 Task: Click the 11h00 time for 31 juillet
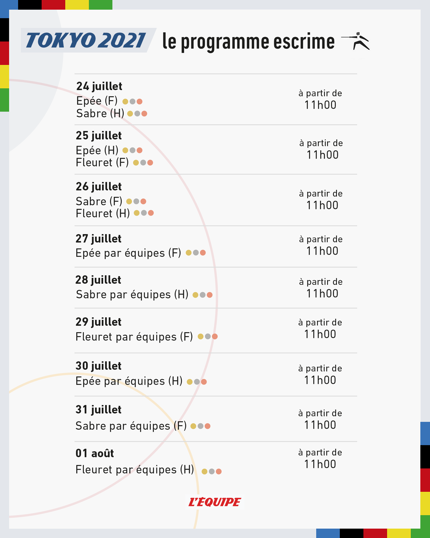(320, 425)
